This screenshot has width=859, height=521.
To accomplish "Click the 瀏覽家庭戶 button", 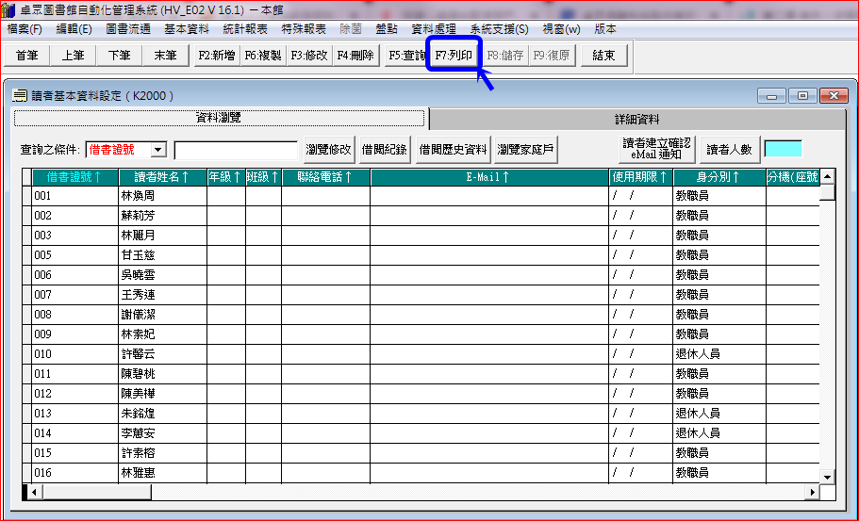I will click(x=526, y=150).
